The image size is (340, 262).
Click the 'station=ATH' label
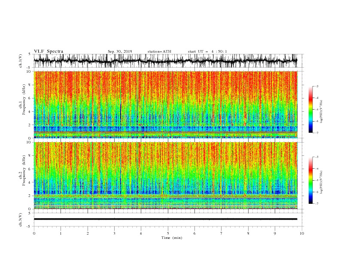tap(159, 51)
